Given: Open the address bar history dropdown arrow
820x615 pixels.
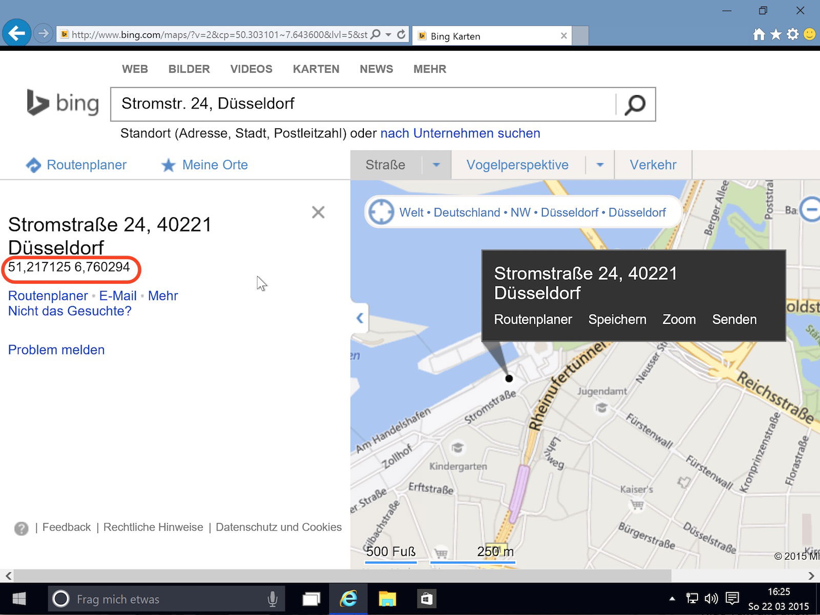Looking at the screenshot, I should (x=388, y=35).
